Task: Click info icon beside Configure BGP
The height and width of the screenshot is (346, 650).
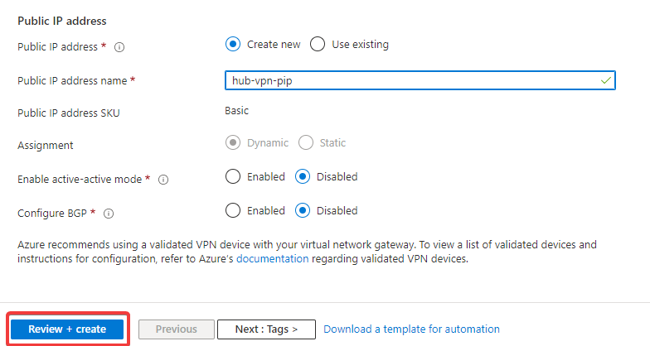Action: click(x=109, y=214)
